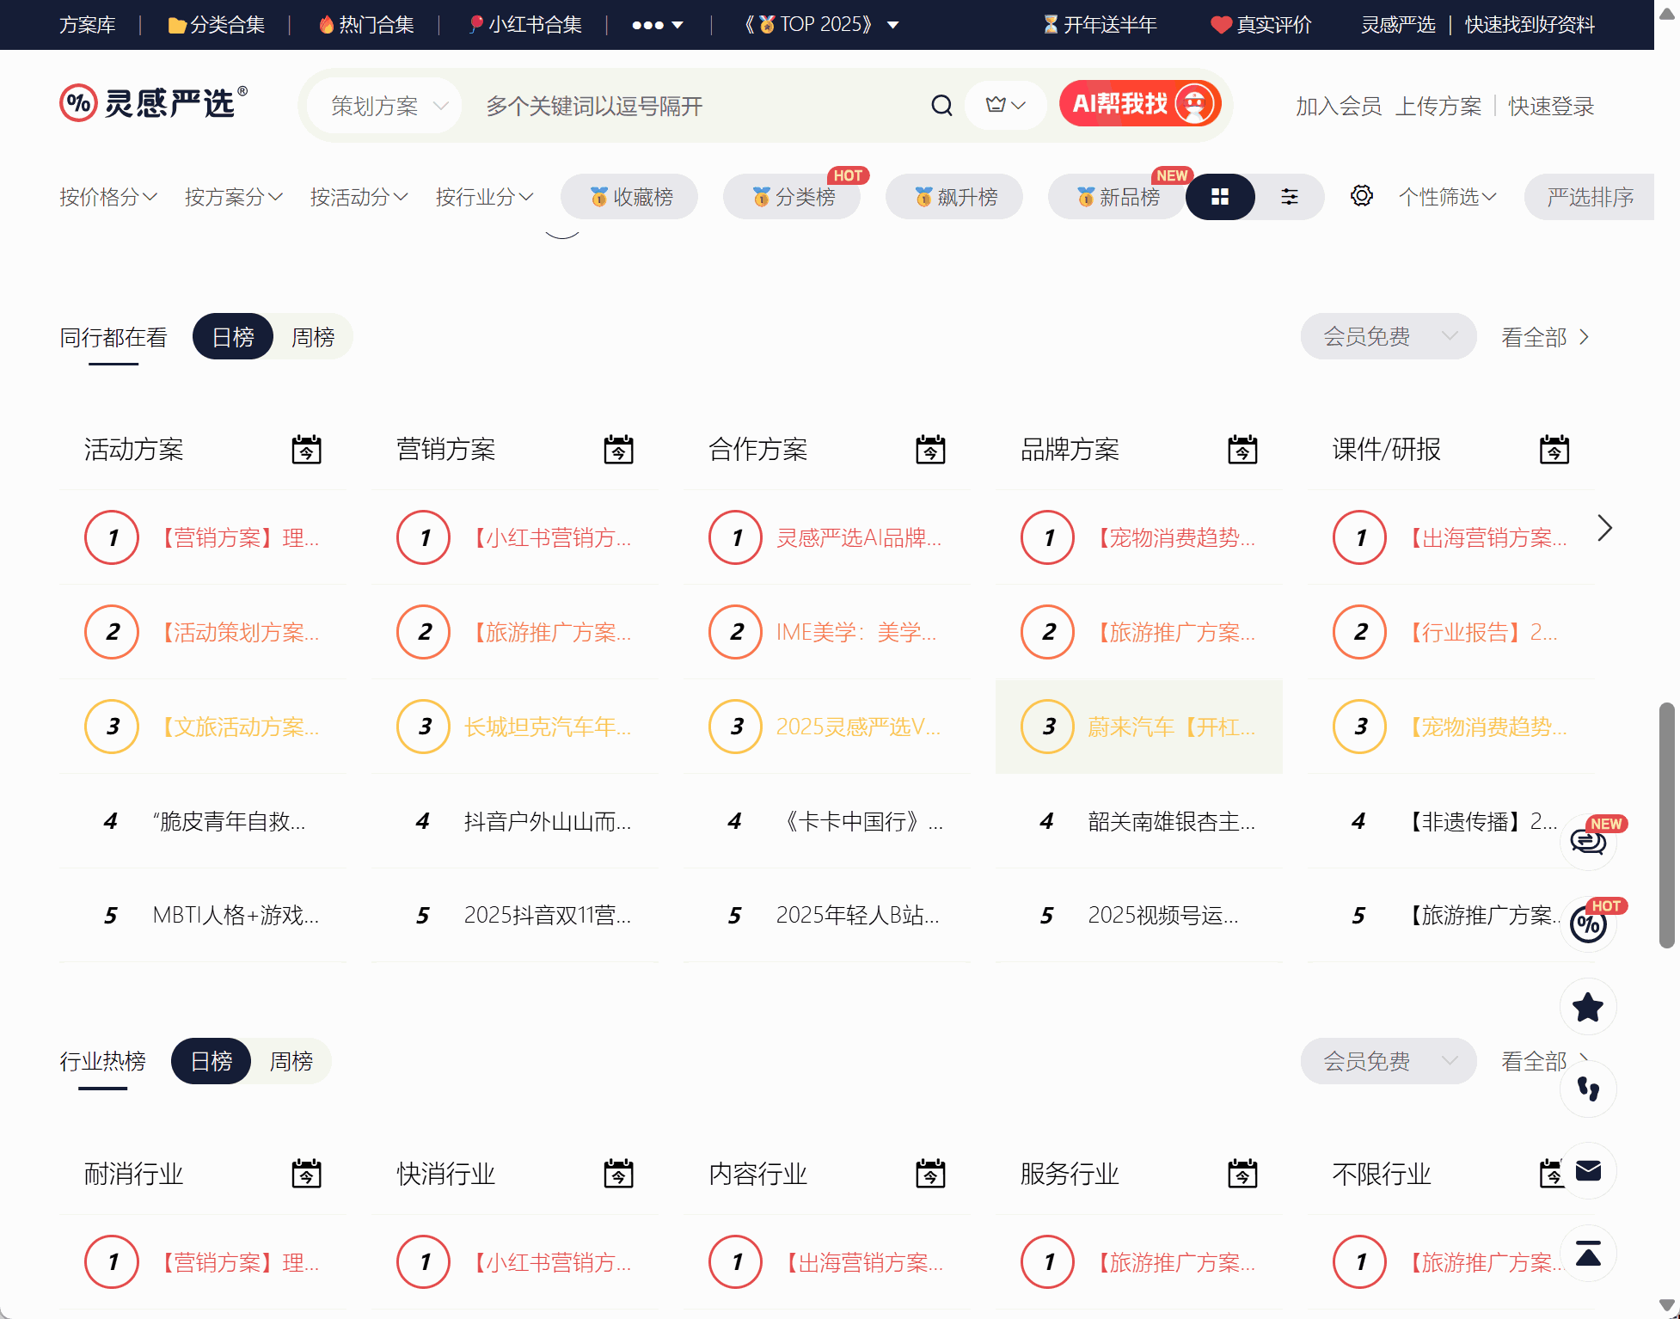Viewport: 1680px width, 1319px height.
Task: Click the floating star favorites icon
Action: [x=1587, y=1007]
